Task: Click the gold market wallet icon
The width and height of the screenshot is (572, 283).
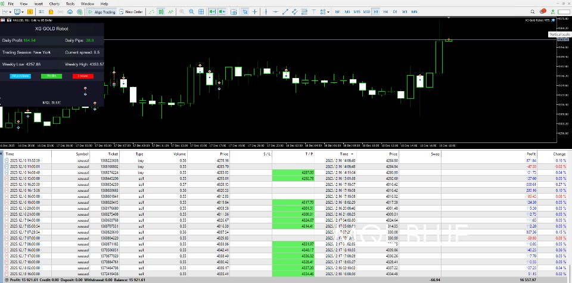Action: [x=30, y=11]
